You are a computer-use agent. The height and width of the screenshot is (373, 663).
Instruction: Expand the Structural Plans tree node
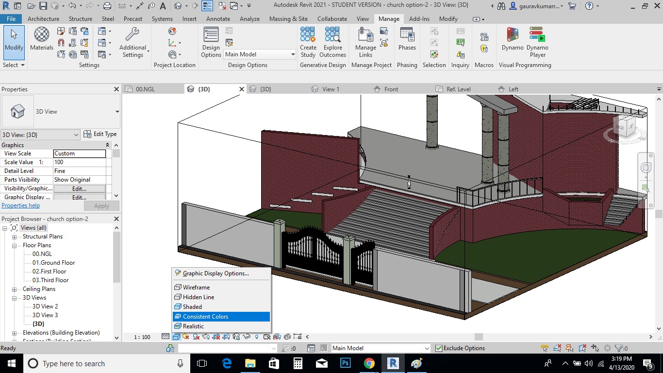[x=15, y=237]
